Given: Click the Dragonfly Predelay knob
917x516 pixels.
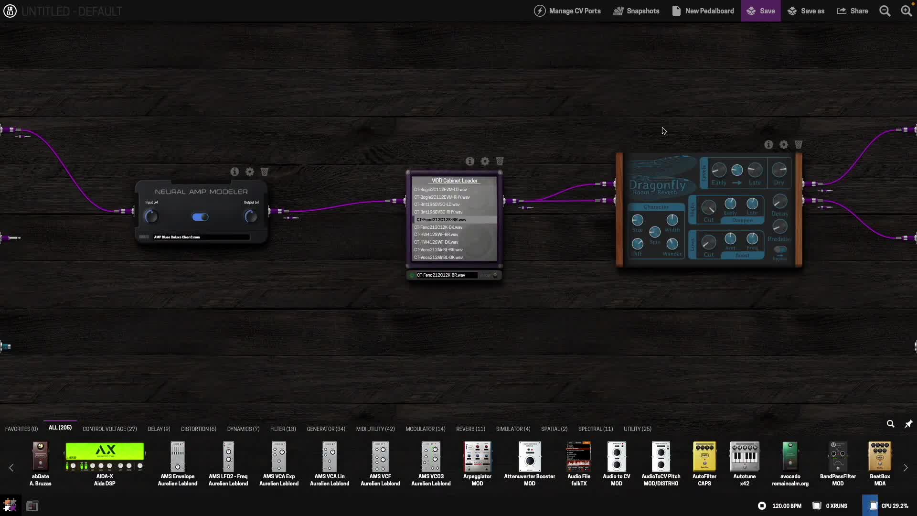Looking at the screenshot, I should [779, 226].
